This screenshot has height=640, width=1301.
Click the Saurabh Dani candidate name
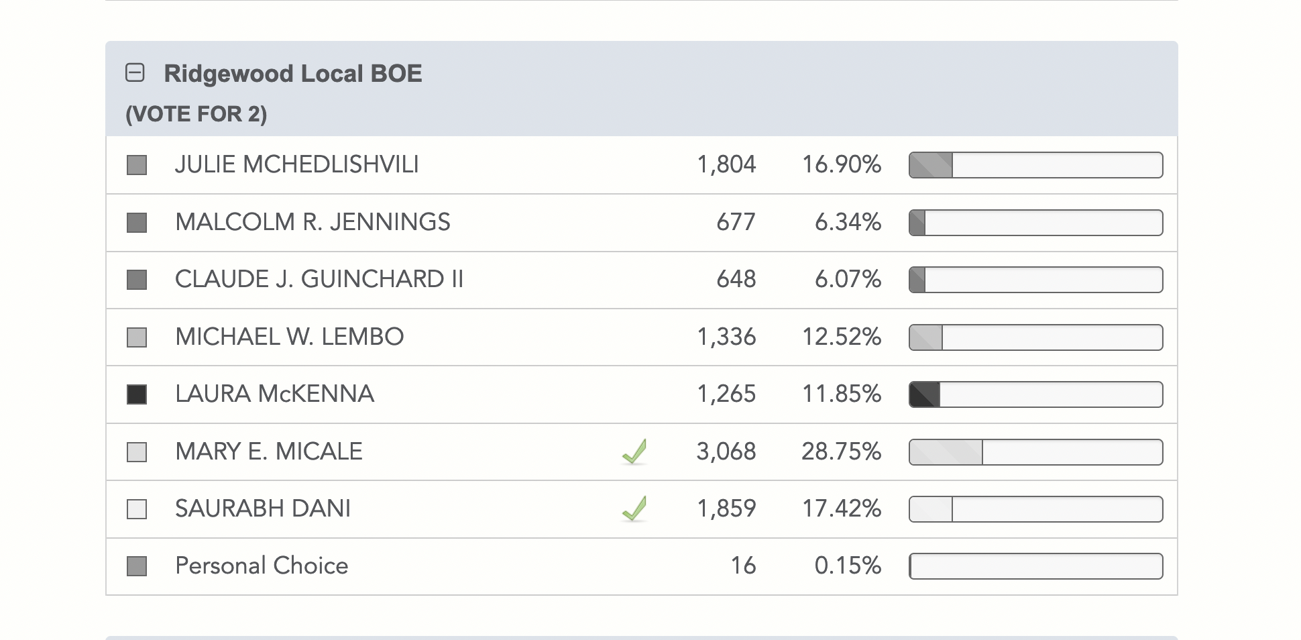[x=263, y=509]
